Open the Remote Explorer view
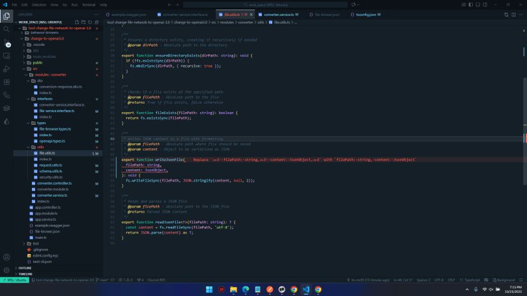The width and height of the screenshot is (527, 296). tap(6, 56)
